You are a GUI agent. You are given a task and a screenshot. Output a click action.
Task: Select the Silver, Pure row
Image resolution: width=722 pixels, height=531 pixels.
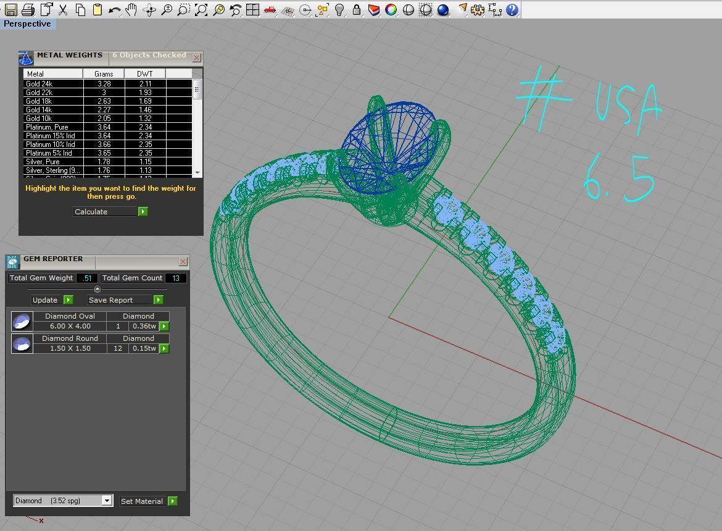click(x=107, y=162)
